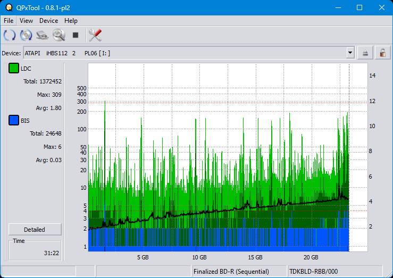The image size is (393, 278).
Task: Minimize the QPxTool window
Action: [x=338, y=7]
